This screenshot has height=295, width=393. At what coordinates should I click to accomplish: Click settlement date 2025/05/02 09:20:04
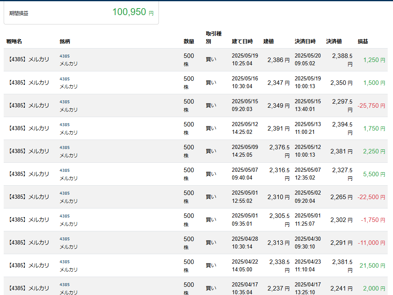308,197
